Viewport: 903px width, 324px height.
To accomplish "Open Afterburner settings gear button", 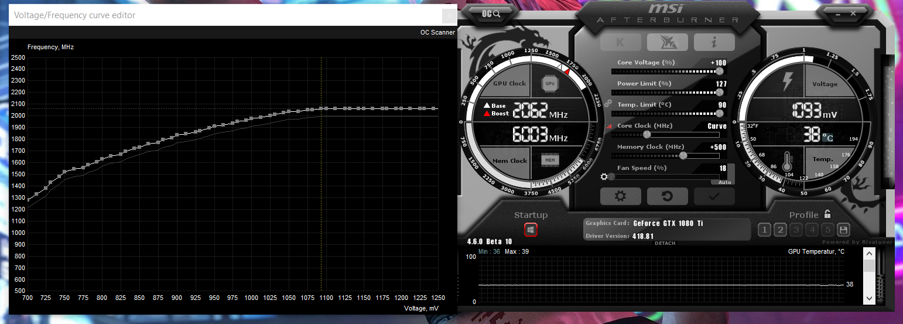I will tap(621, 196).
